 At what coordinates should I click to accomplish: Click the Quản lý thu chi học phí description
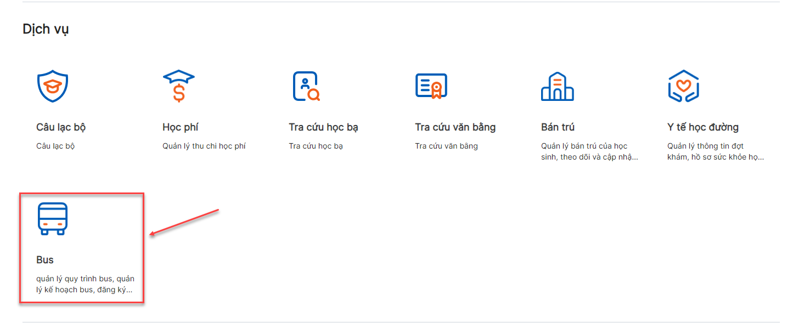tap(204, 146)
